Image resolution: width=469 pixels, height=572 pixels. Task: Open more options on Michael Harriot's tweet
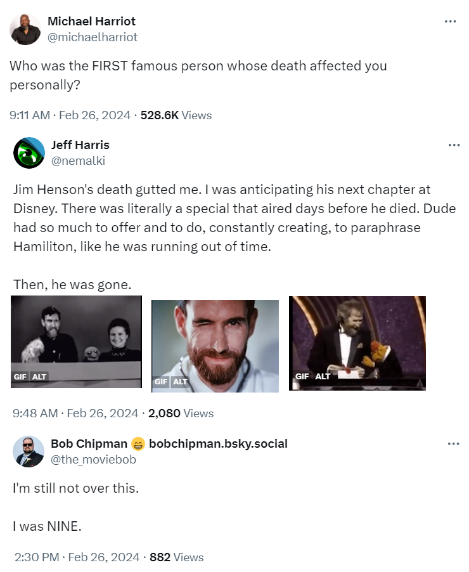(450, 22)
